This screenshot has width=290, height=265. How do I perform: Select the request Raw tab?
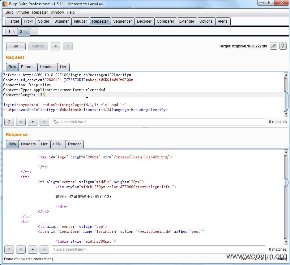click(12, 67)
